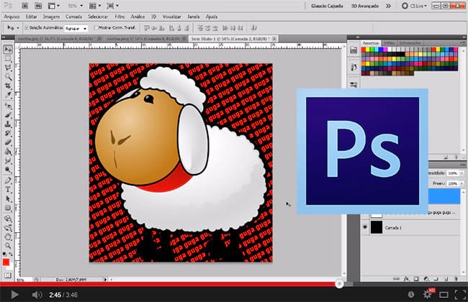Click the Watch Later clock button

411,295
